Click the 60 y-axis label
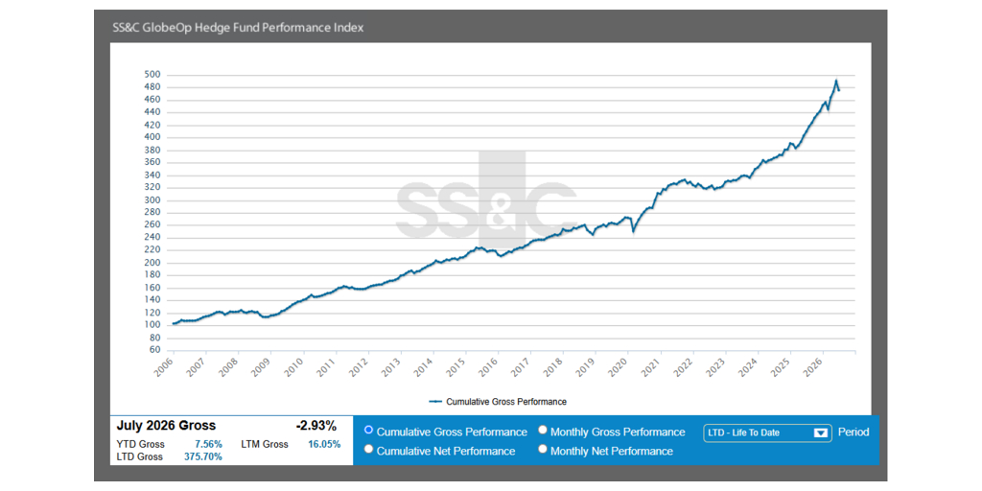Viewport: 982px width, 491px height. pos(154,351)
